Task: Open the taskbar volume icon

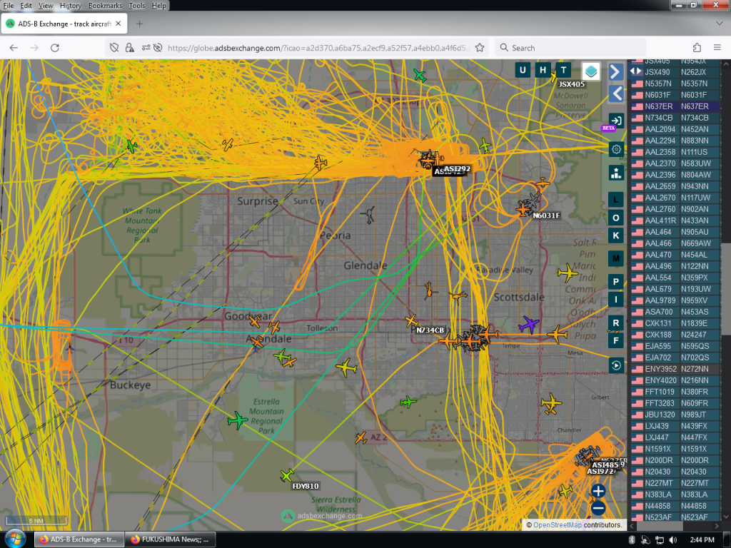Action: (672, 539)
